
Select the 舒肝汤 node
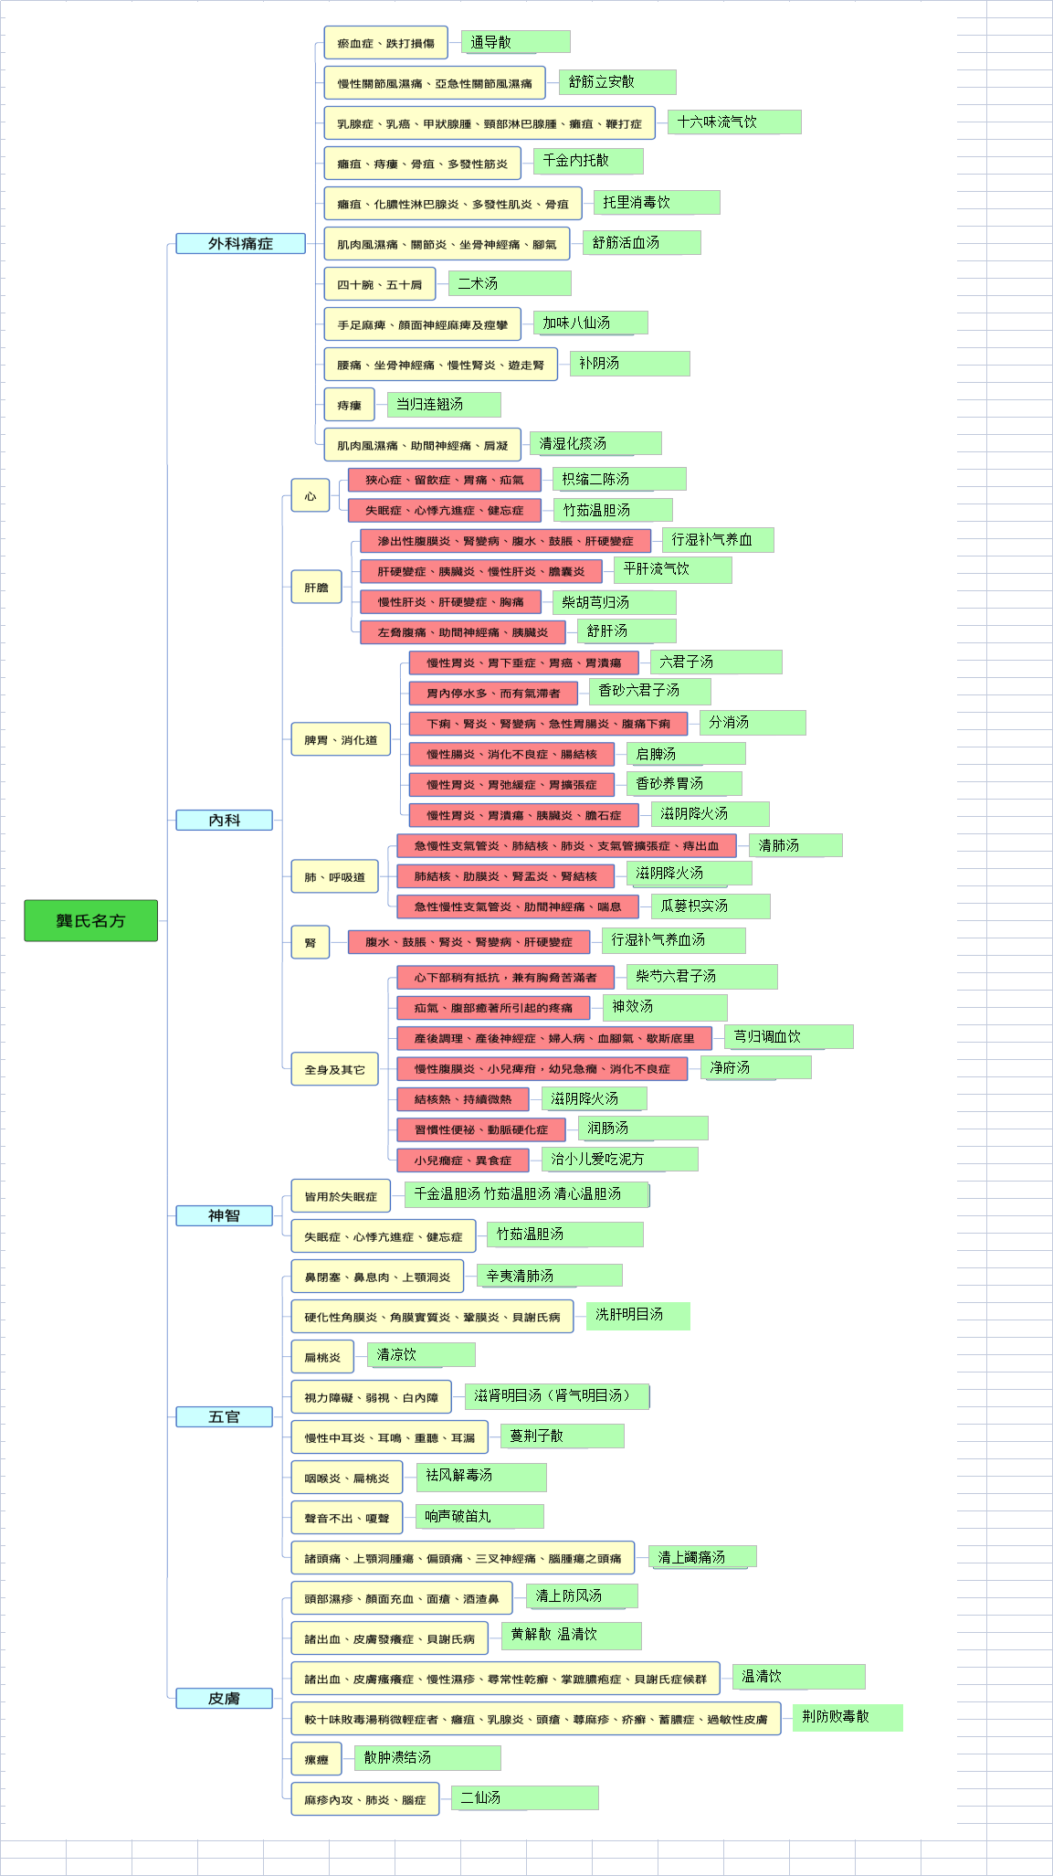[627, 631]
